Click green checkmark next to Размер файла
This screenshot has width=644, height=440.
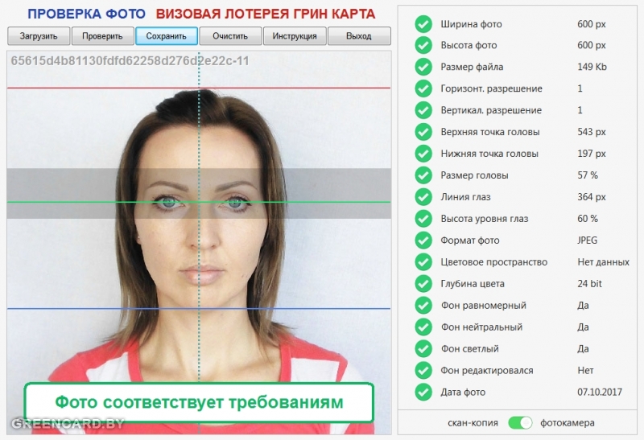click(423, 68)
